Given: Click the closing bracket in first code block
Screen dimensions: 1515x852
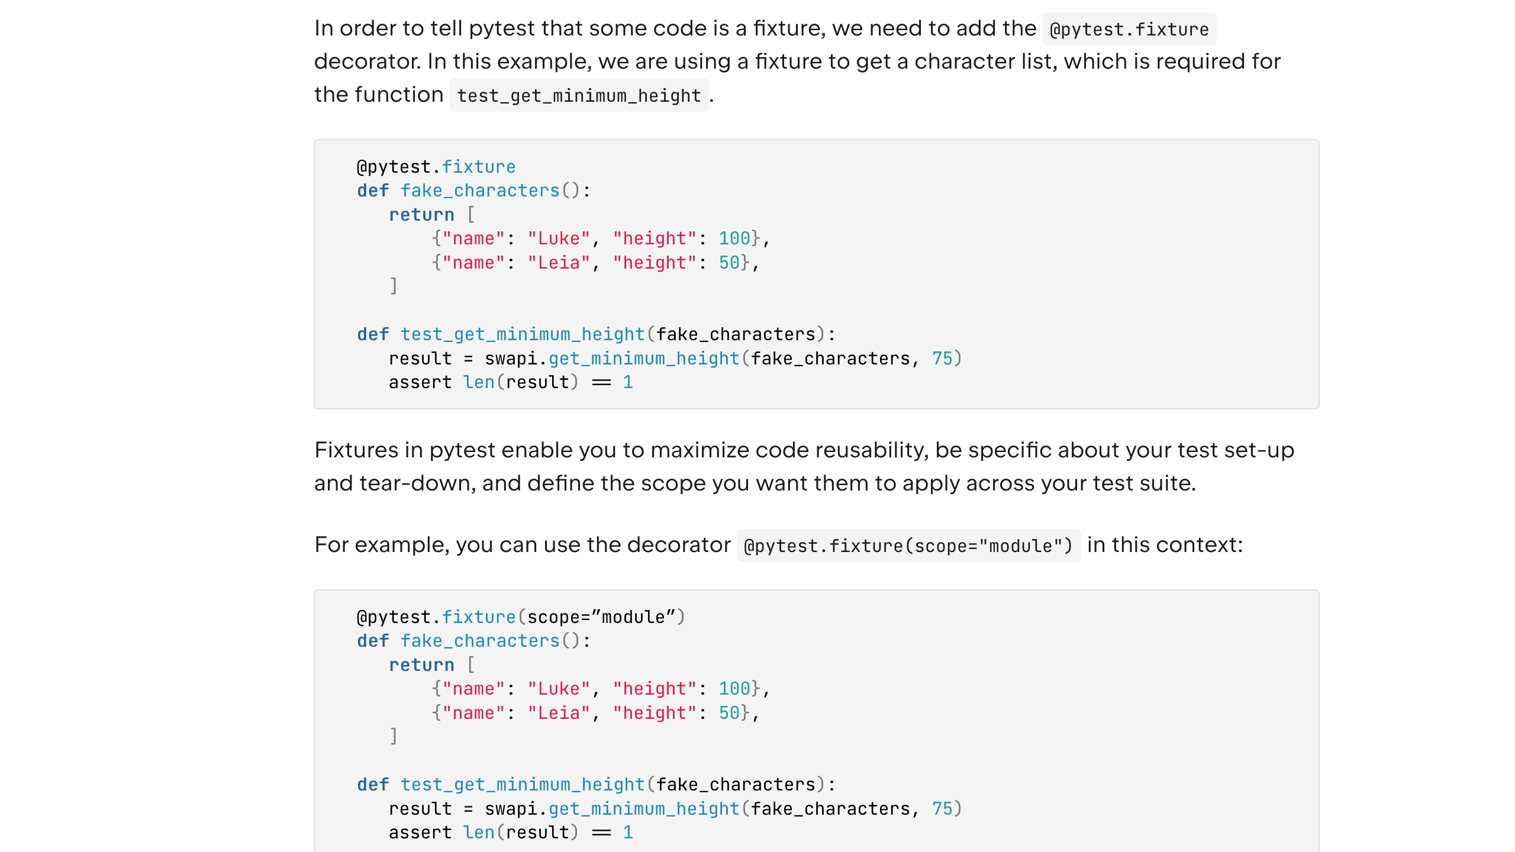Looking at the screenshot, I should click(394, 286).
